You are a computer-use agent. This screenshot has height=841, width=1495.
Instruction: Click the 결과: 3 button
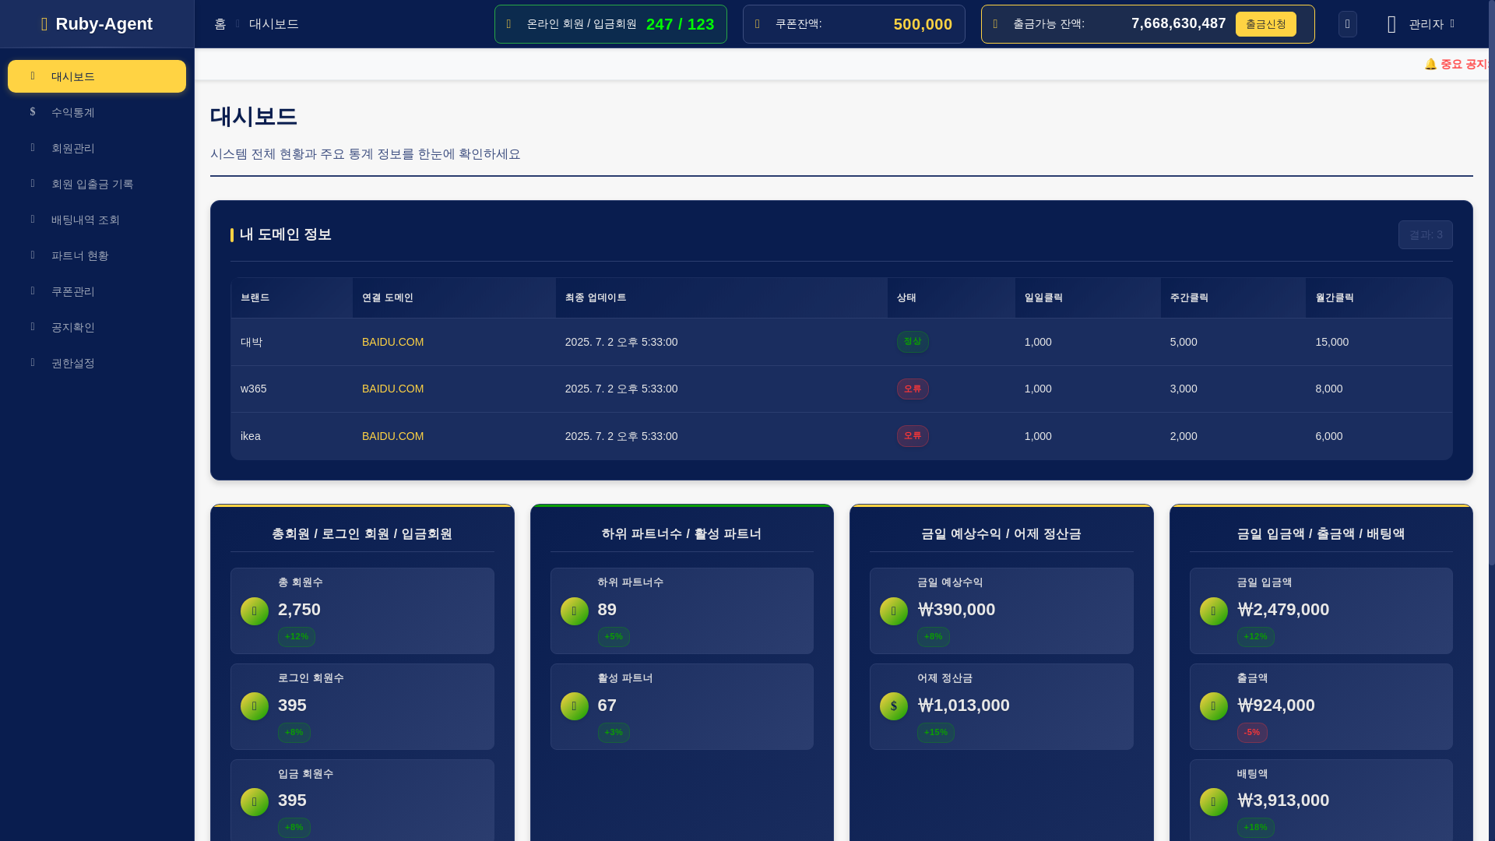tap(1425, 234)
